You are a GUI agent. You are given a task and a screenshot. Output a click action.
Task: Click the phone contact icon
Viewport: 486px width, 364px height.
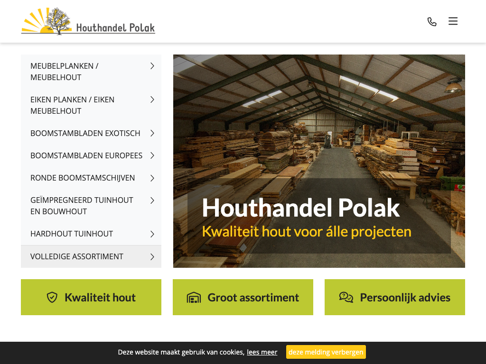pos(432,22)
